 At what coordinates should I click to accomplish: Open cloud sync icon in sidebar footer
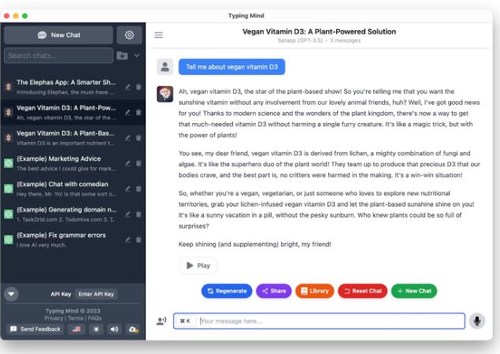(x=133, y=329)
